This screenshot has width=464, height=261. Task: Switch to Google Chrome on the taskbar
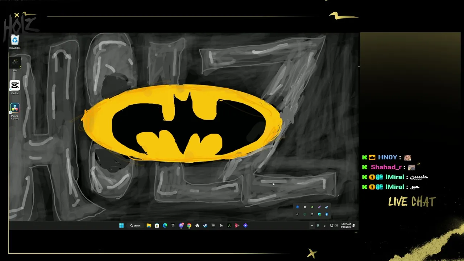189,225
